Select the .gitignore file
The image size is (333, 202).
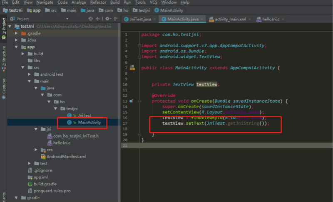[40, 170]
